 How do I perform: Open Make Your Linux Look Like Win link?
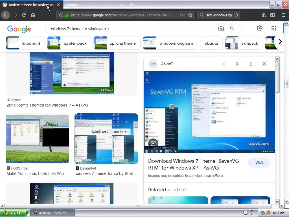[36, 174]
